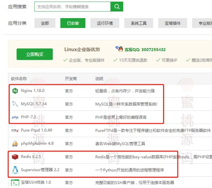Click the MySQL dolphin icon
Screen dimensions: 212x188
[x=15, y=104]
